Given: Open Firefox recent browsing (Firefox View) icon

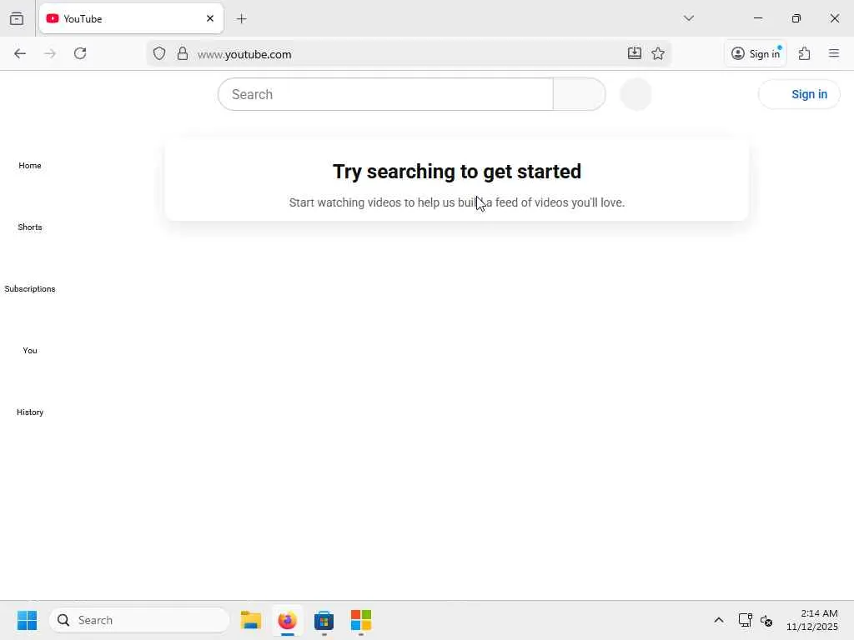Looking at the screenshot, I should [x=17, y=18].
